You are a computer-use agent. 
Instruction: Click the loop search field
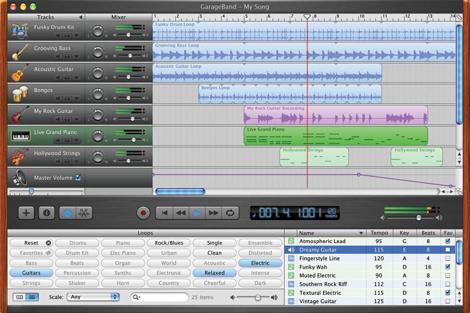point(159,297)
